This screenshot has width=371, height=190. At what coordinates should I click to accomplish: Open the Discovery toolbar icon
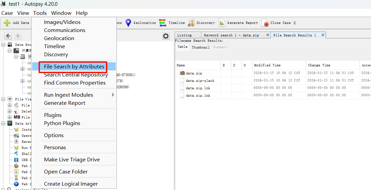(191, 23)
